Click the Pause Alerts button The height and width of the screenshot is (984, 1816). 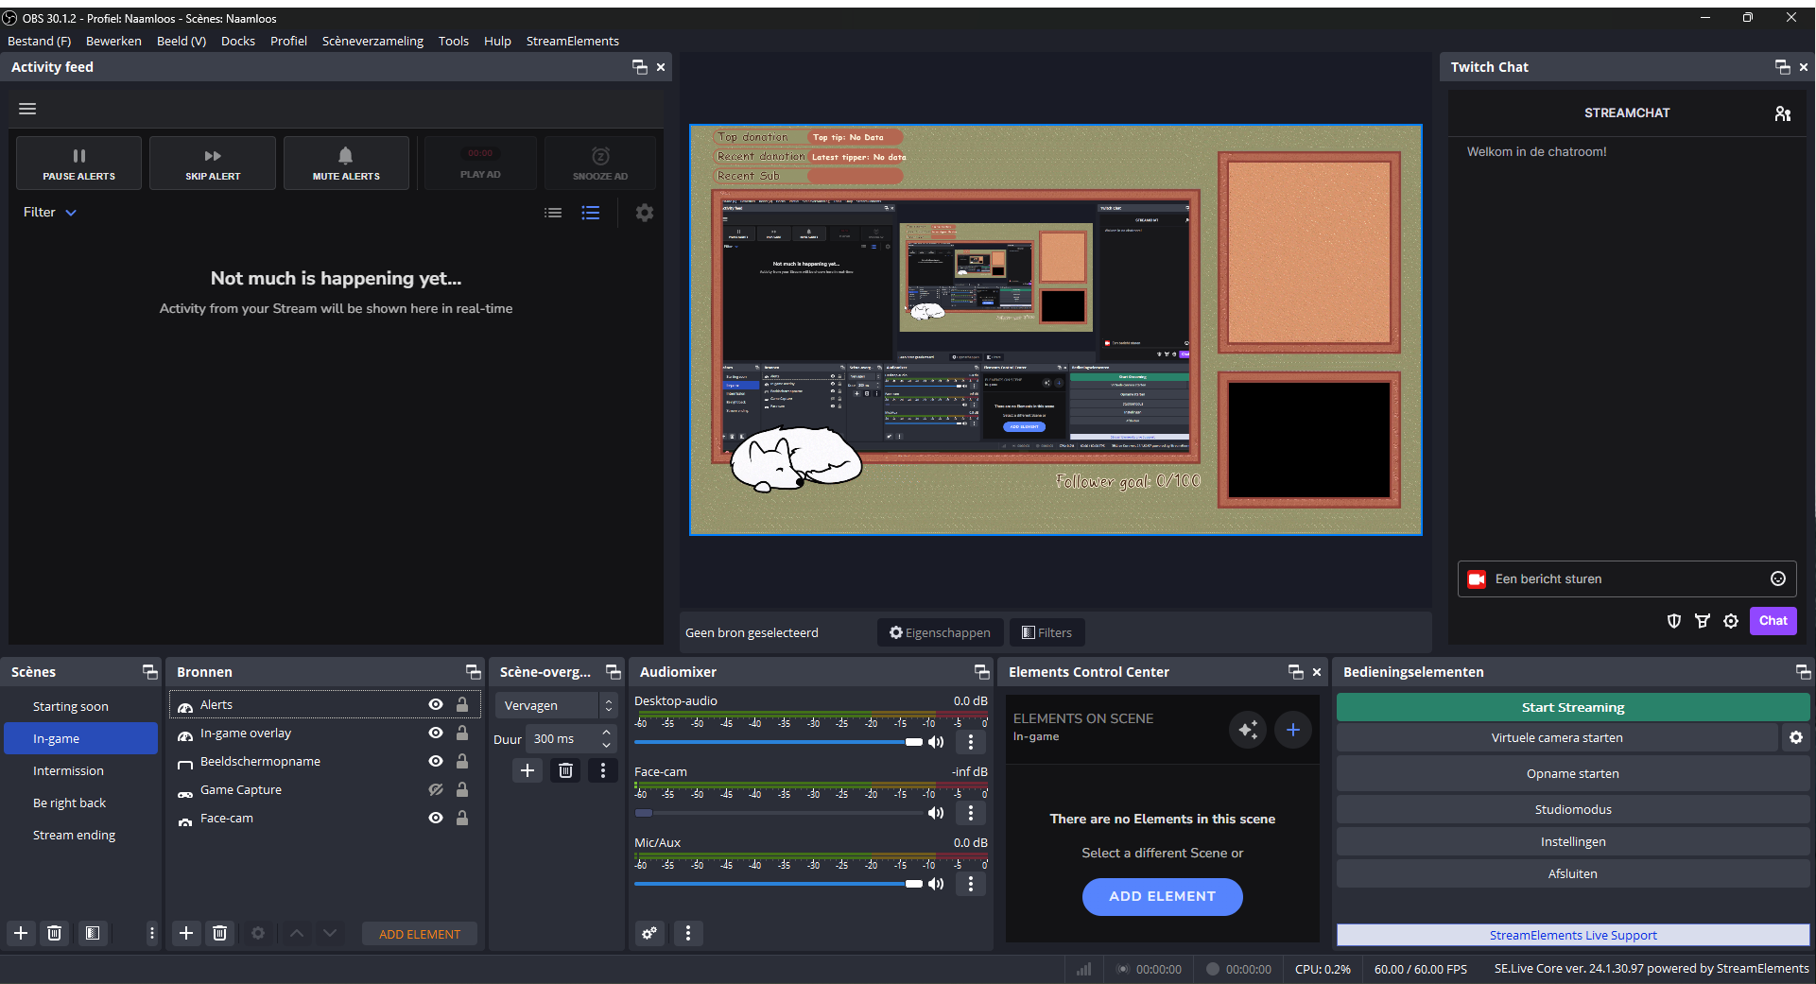point(78,164)
